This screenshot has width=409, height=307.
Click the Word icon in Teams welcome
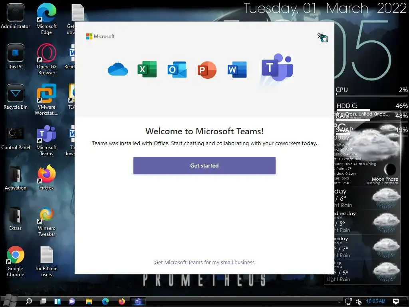click(237, 70)
